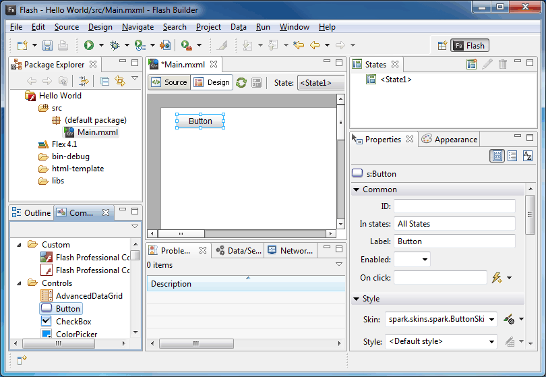Run the application with green Run icon

click(x=89, y=45)
